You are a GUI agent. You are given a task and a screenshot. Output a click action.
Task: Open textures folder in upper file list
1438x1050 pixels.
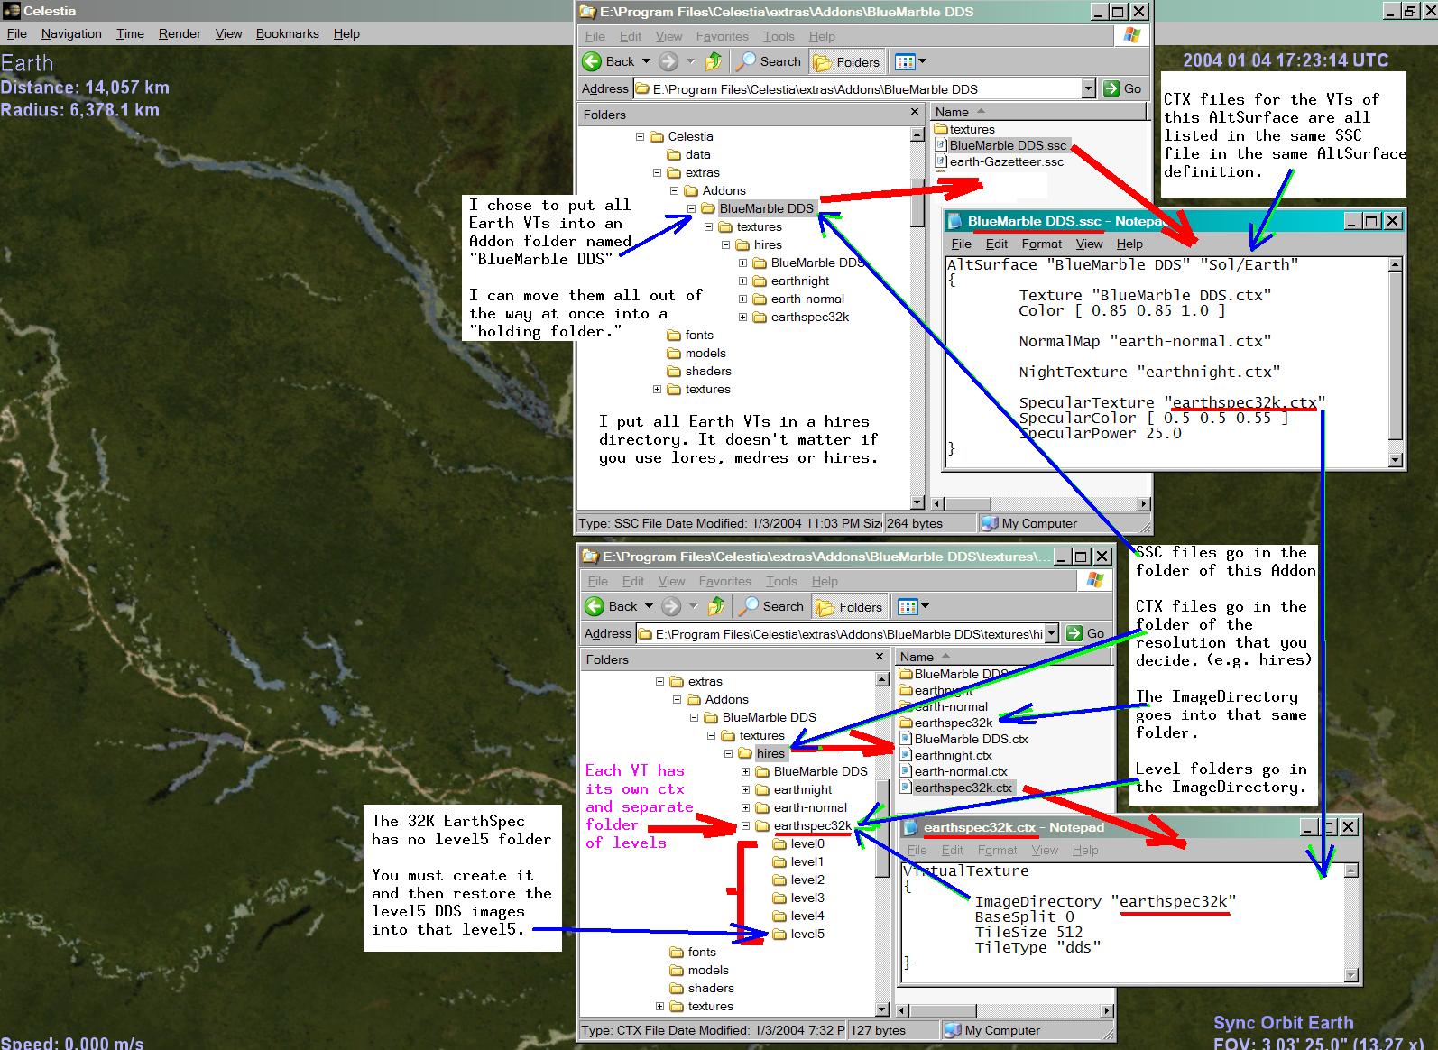point(972,129)
